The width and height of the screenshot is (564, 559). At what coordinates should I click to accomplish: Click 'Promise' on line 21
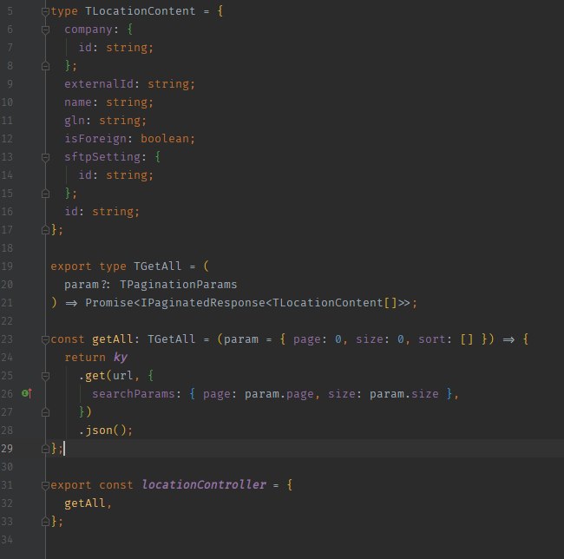(x=109, y=303)
